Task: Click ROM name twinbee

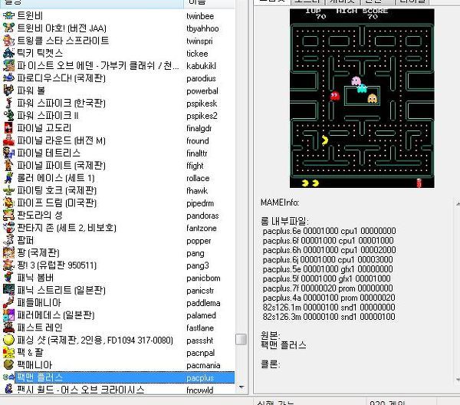Action: (x=200, y=16)
